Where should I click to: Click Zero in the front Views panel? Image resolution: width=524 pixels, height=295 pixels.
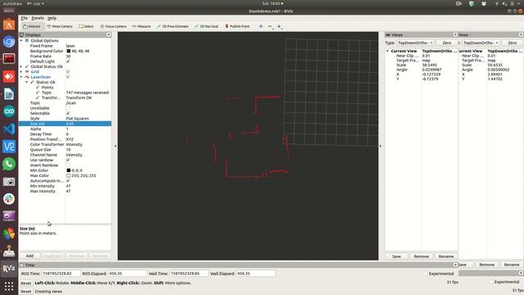coord(447,43)
